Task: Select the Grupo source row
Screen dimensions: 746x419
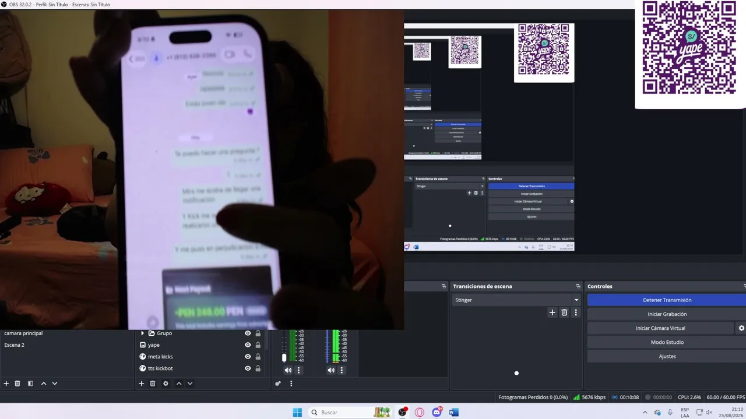Action: 201,333
